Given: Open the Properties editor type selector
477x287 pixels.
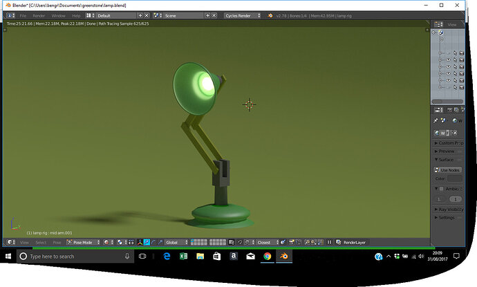Looking at the screenshot, I should click(x=438, y=110).
